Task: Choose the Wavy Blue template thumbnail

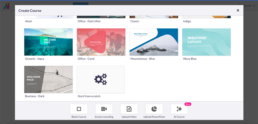Action: point(206,42)
